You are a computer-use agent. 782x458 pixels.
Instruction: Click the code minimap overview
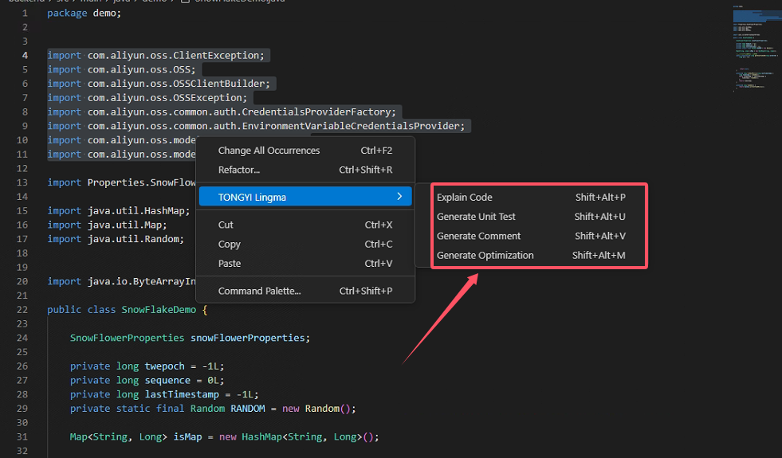[756, 49]
